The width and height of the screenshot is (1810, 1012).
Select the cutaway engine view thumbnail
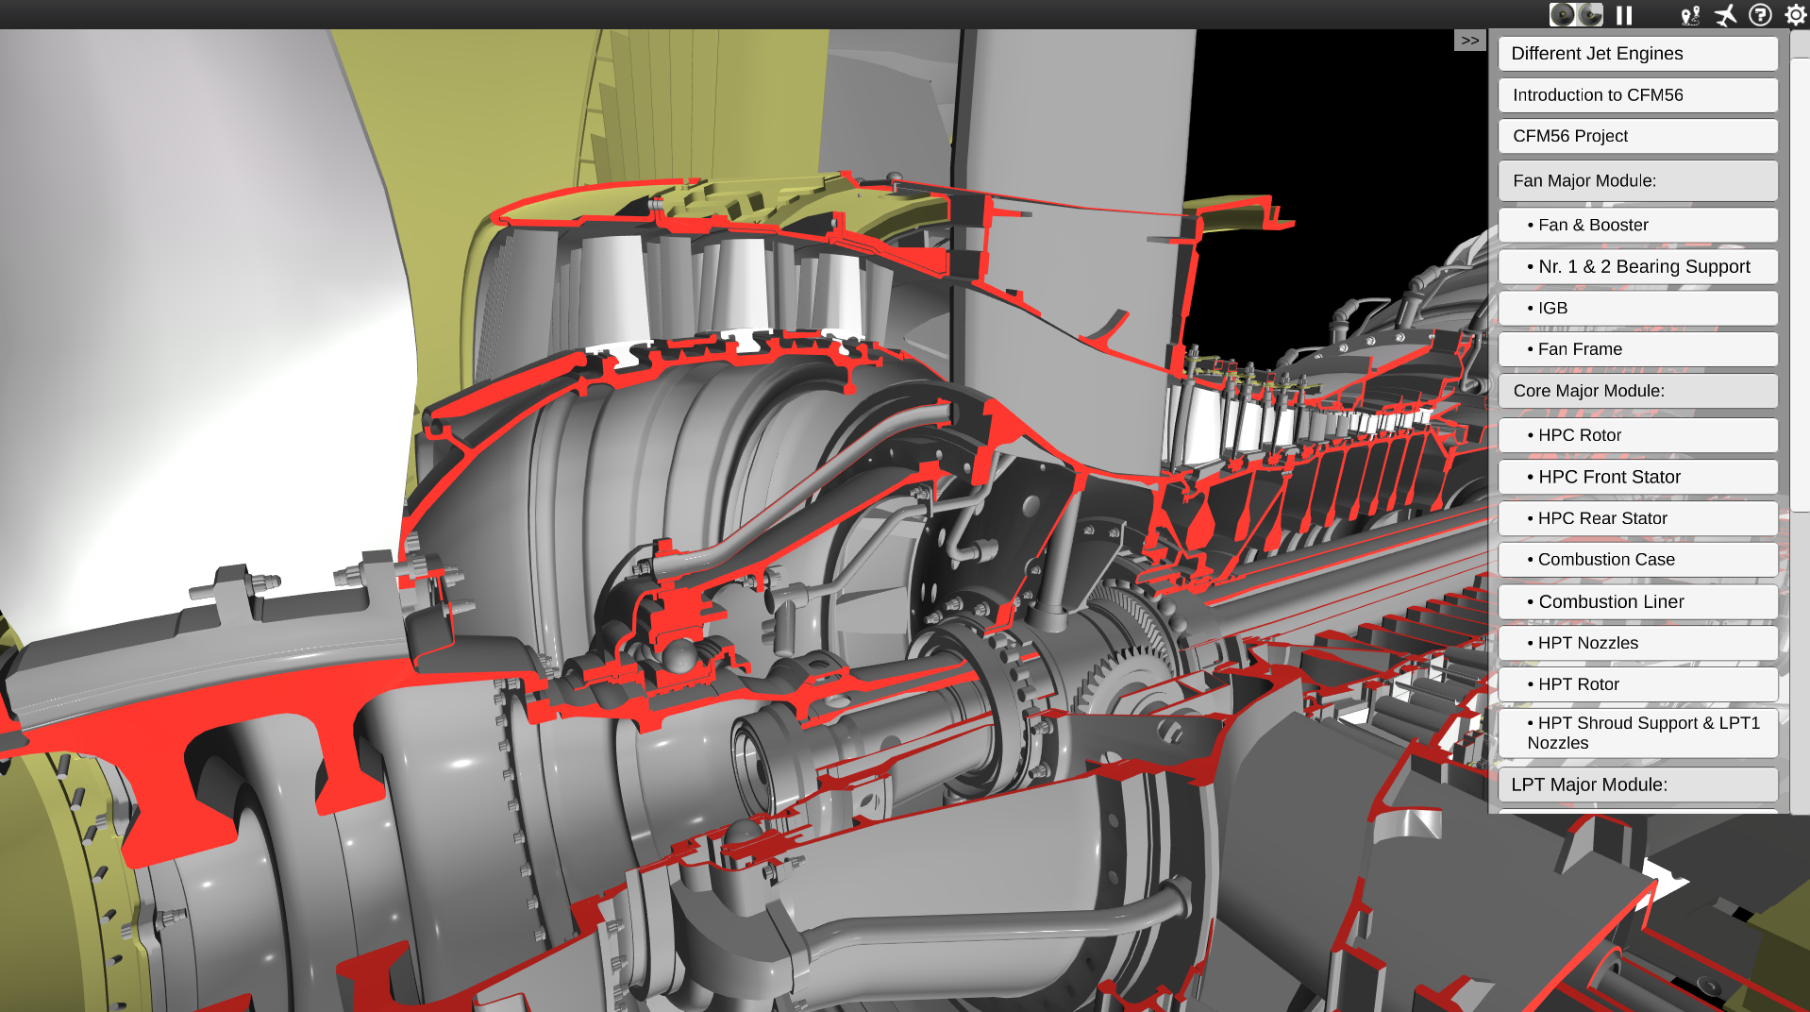point(1589,14)
